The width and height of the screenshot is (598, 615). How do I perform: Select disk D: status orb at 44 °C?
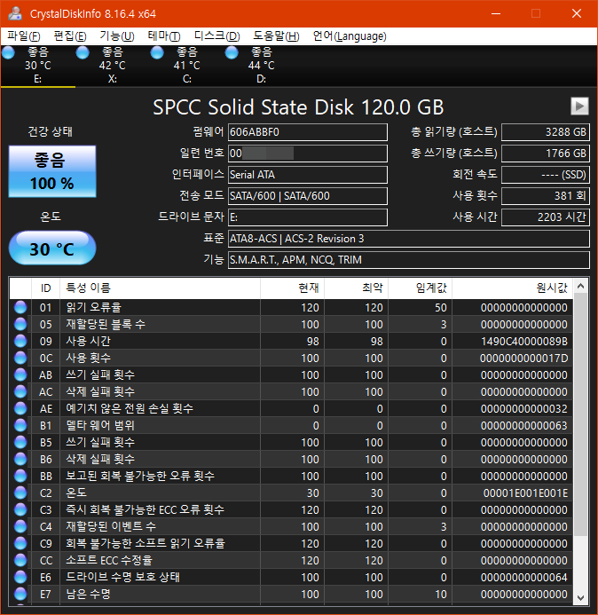[232, 52]
